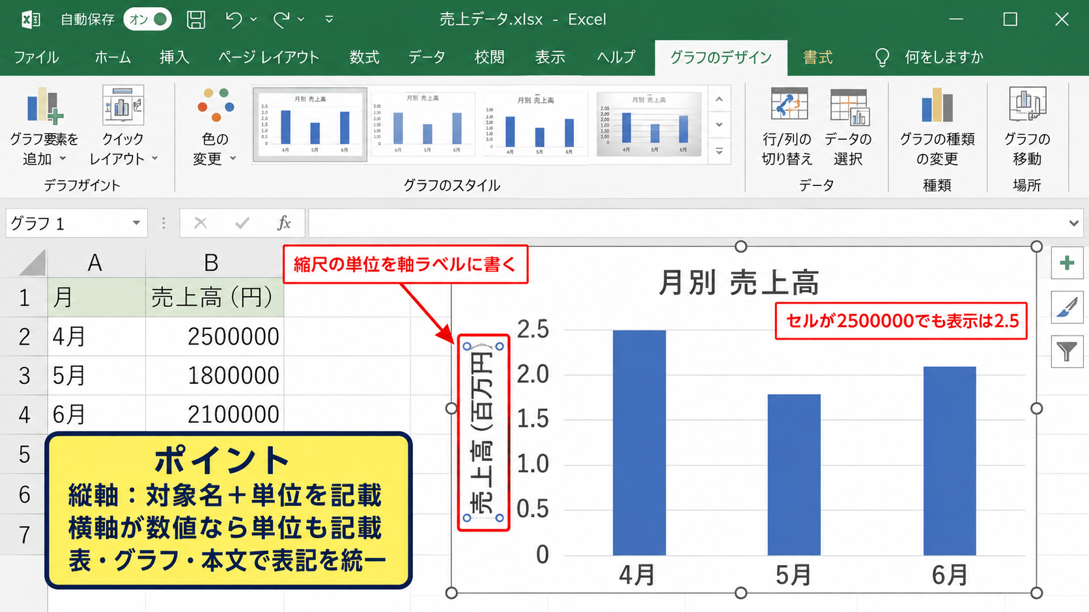
Task: Open the ページ レイアウト tab
Action: pos(269,57)
